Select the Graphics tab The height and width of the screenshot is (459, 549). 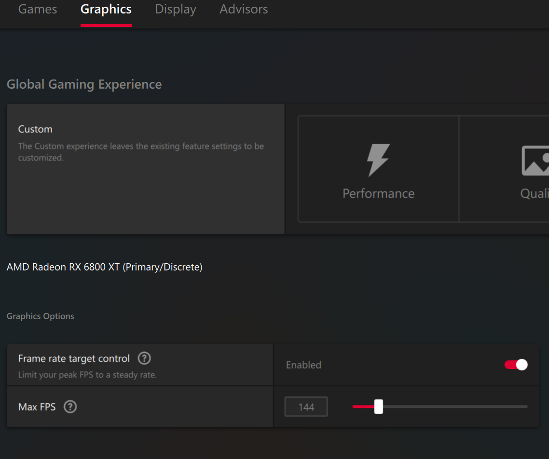[106, 9]
